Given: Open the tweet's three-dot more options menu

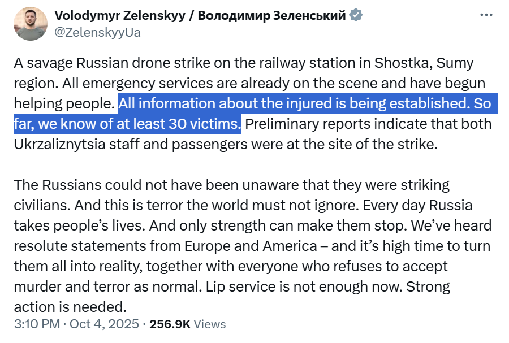Looking at the screenshot, I should tap(486, 15).
